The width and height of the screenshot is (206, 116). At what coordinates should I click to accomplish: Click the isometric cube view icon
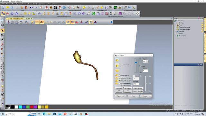pos(8,22)
